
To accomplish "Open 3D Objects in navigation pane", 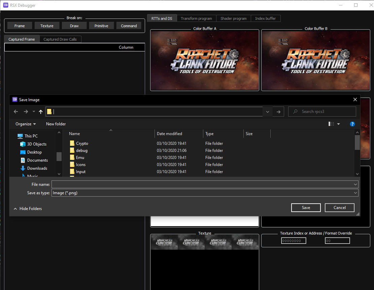I will (33, 144).
